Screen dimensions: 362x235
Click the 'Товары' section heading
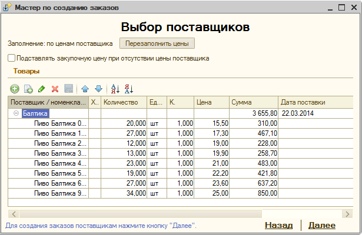point(26,71)
